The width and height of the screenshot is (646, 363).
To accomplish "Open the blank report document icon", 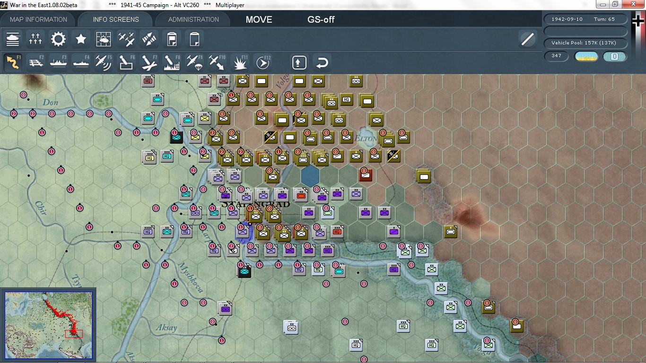I will [x=194, y=39].
